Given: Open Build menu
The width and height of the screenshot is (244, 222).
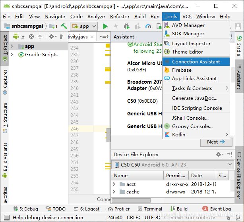Looking at the screenshot, I should pyautogui.click(x=140, y=17).
